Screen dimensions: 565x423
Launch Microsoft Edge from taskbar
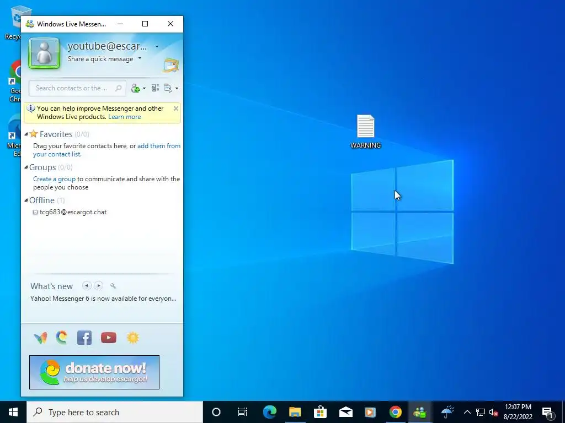point(269,412)
